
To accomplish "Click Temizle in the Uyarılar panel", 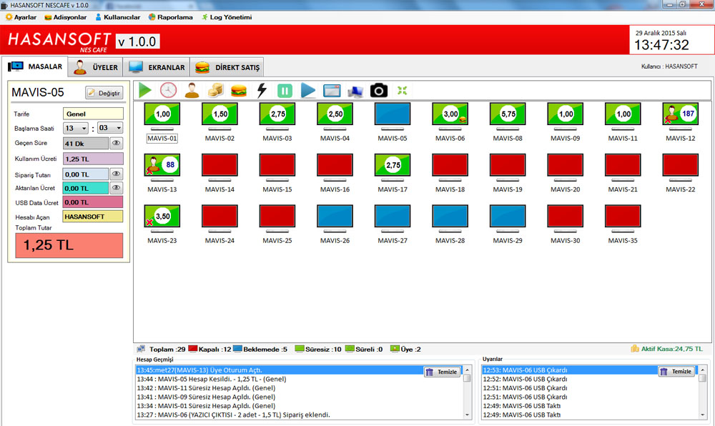I will click(676, 372).
